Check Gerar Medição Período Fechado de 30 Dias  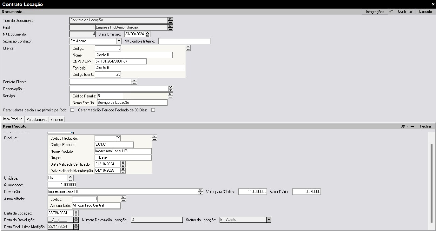pos(153,110)
